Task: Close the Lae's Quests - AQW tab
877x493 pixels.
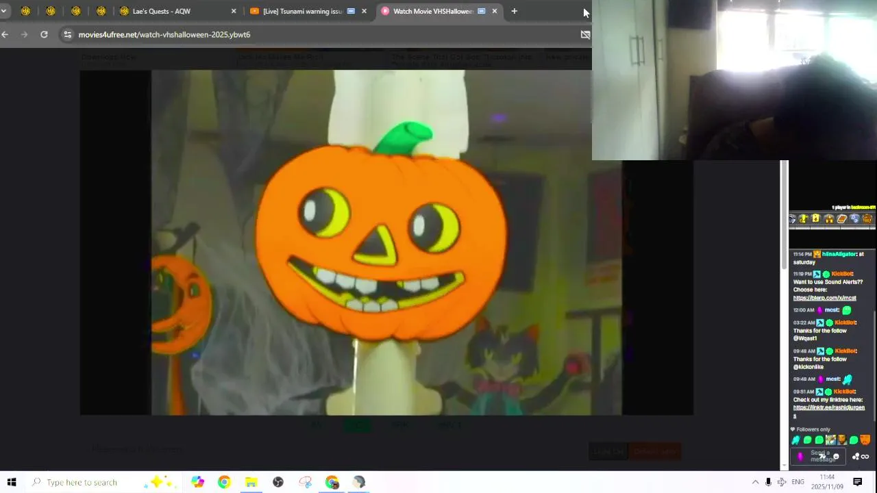Action: (234, 11)
